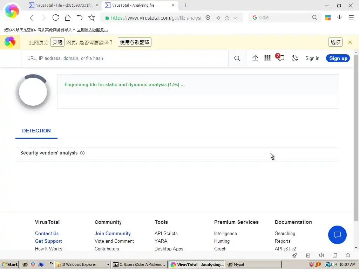359x269 pixels.
Task: Open the Searching documentation link
Action: point(285,233)
